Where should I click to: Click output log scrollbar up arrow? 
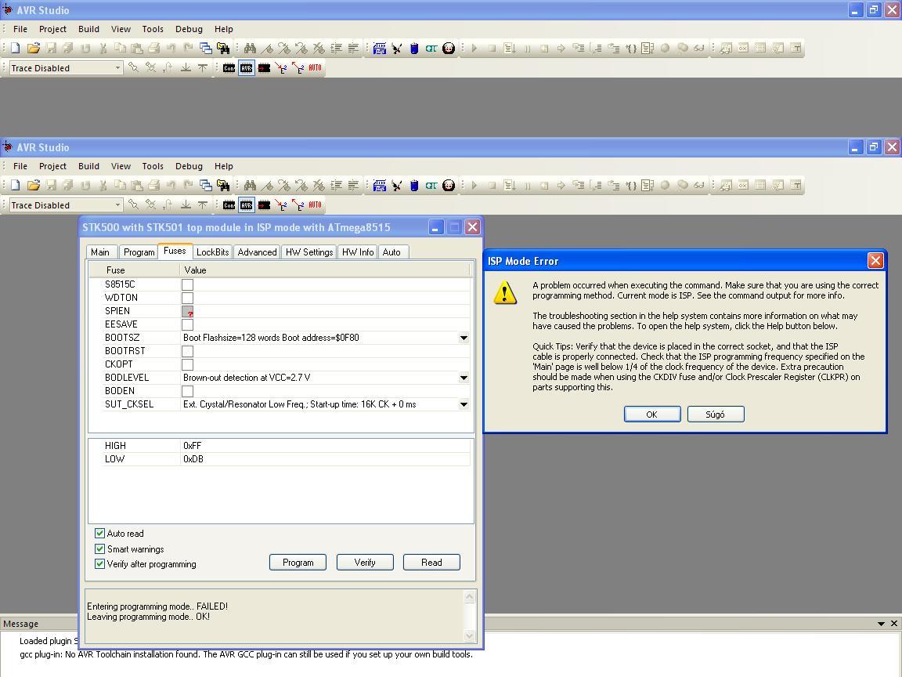[x=470, y=597]
